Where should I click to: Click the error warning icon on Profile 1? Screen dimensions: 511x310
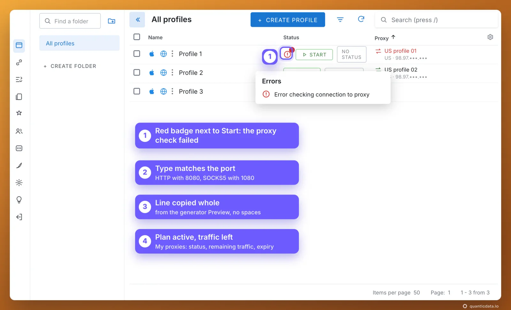pos(287,54)
